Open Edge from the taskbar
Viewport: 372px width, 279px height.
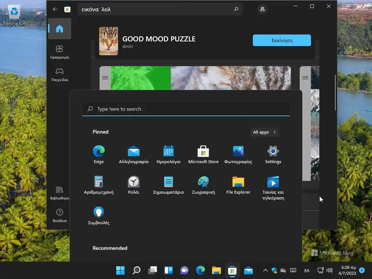tap(201, 270)
